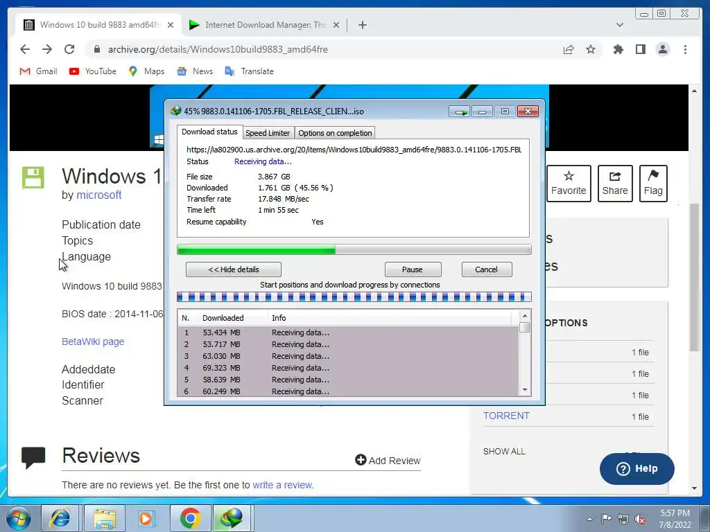Select connection row 4 with 69.323 MB

click(348, 368)
